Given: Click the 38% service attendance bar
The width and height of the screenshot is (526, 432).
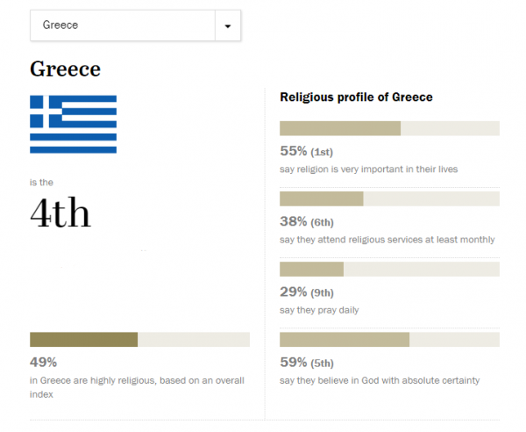Looking at the screenshot, I should pyautogui.click(x=389, y=198).
